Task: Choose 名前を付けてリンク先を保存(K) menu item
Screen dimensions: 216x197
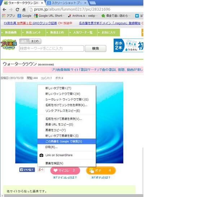Action: [67, 105]
